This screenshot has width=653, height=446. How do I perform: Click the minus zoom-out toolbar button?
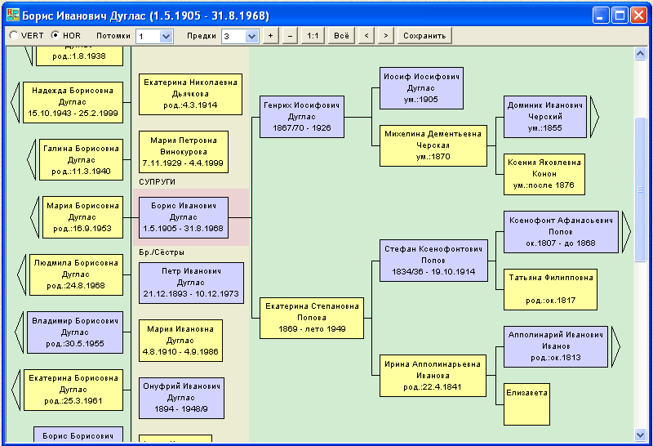click(x=291, y=36)
